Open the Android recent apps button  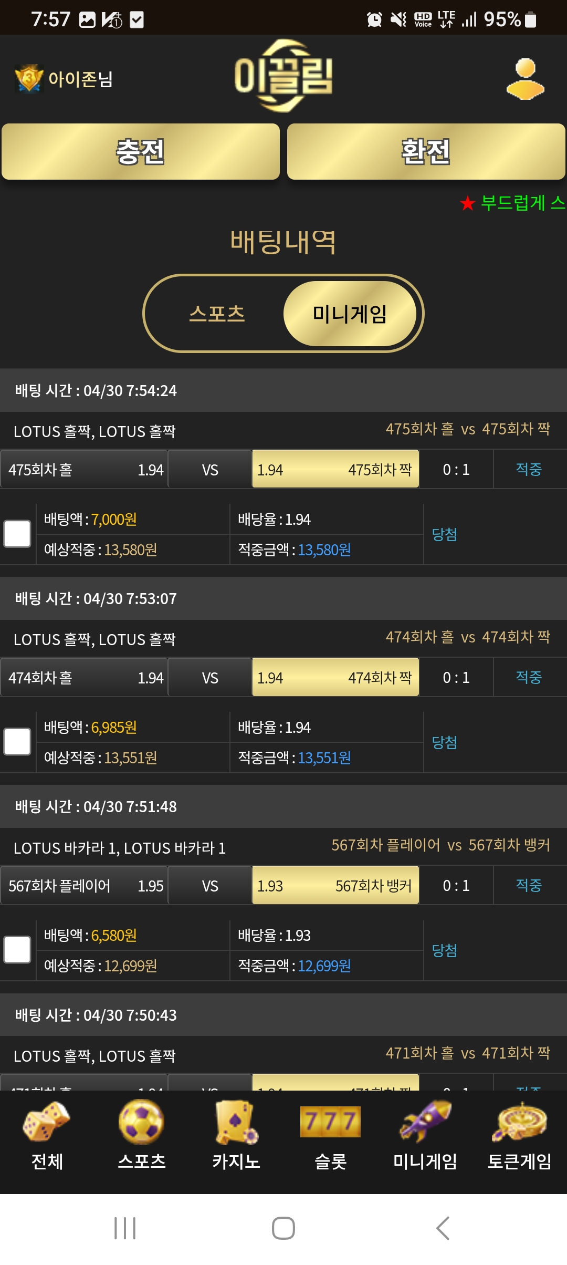125,1228
